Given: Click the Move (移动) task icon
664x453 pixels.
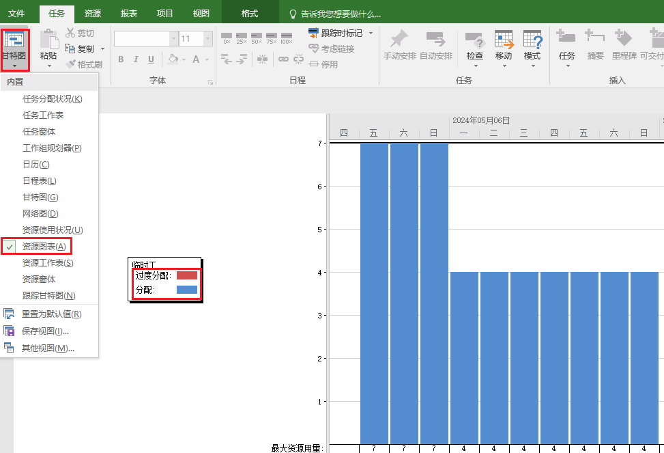Looking at the screenshot, I should pos(504,40).
